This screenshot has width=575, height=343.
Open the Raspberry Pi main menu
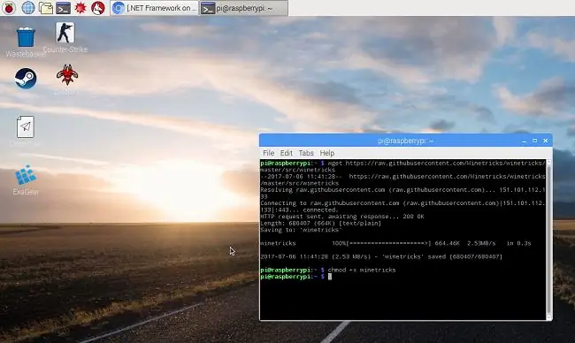click(x=9, y=8)
